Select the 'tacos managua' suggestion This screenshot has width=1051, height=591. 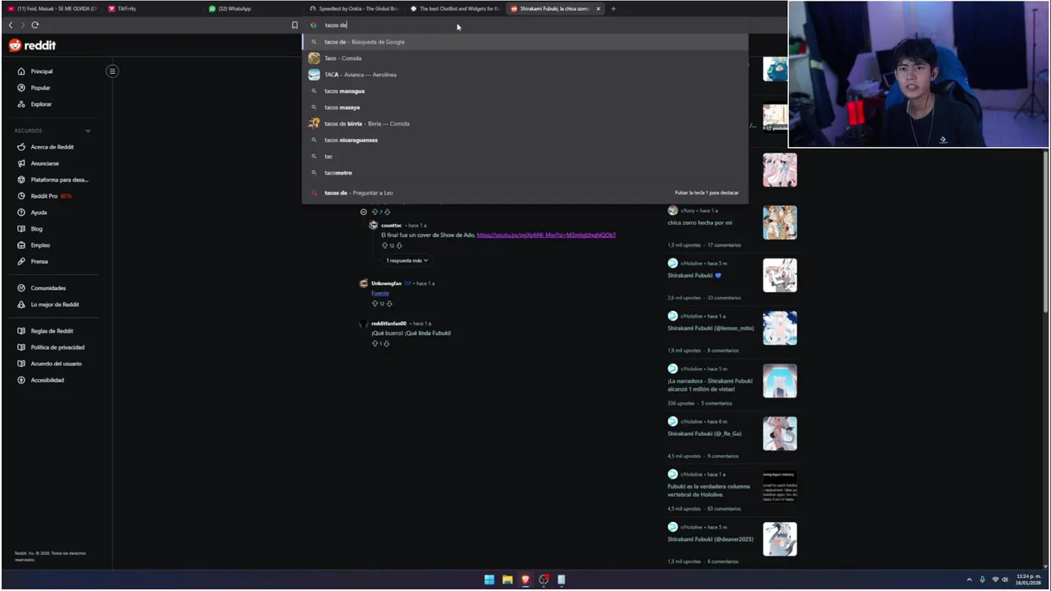(x=525, y=91)
